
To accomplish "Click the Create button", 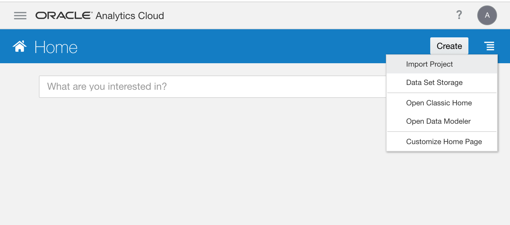I will (x=449, y=46).
